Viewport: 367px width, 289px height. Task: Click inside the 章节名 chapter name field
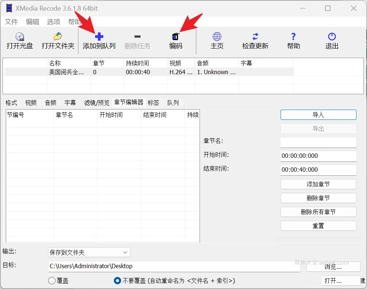[x=318, y=142]
